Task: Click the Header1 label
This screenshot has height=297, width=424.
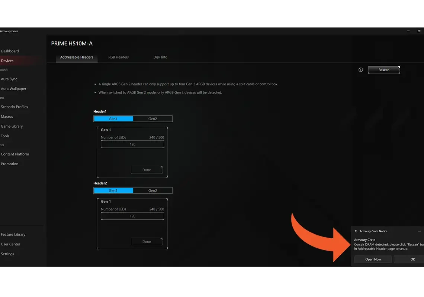Action: (x=100, y=111)
